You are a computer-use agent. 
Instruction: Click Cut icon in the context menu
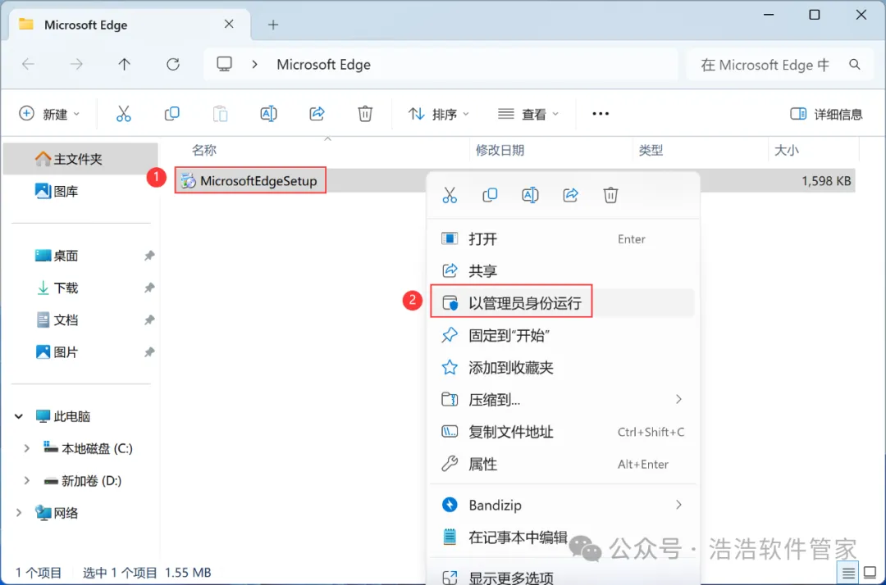[450, 195]
